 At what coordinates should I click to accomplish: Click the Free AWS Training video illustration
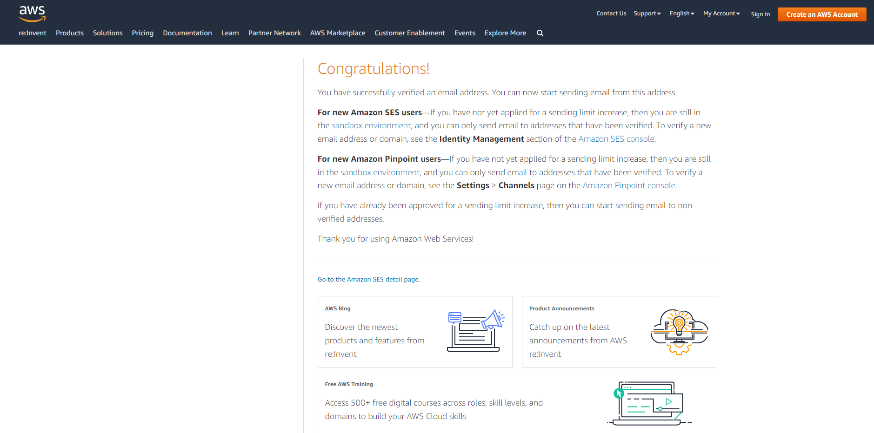649,403
